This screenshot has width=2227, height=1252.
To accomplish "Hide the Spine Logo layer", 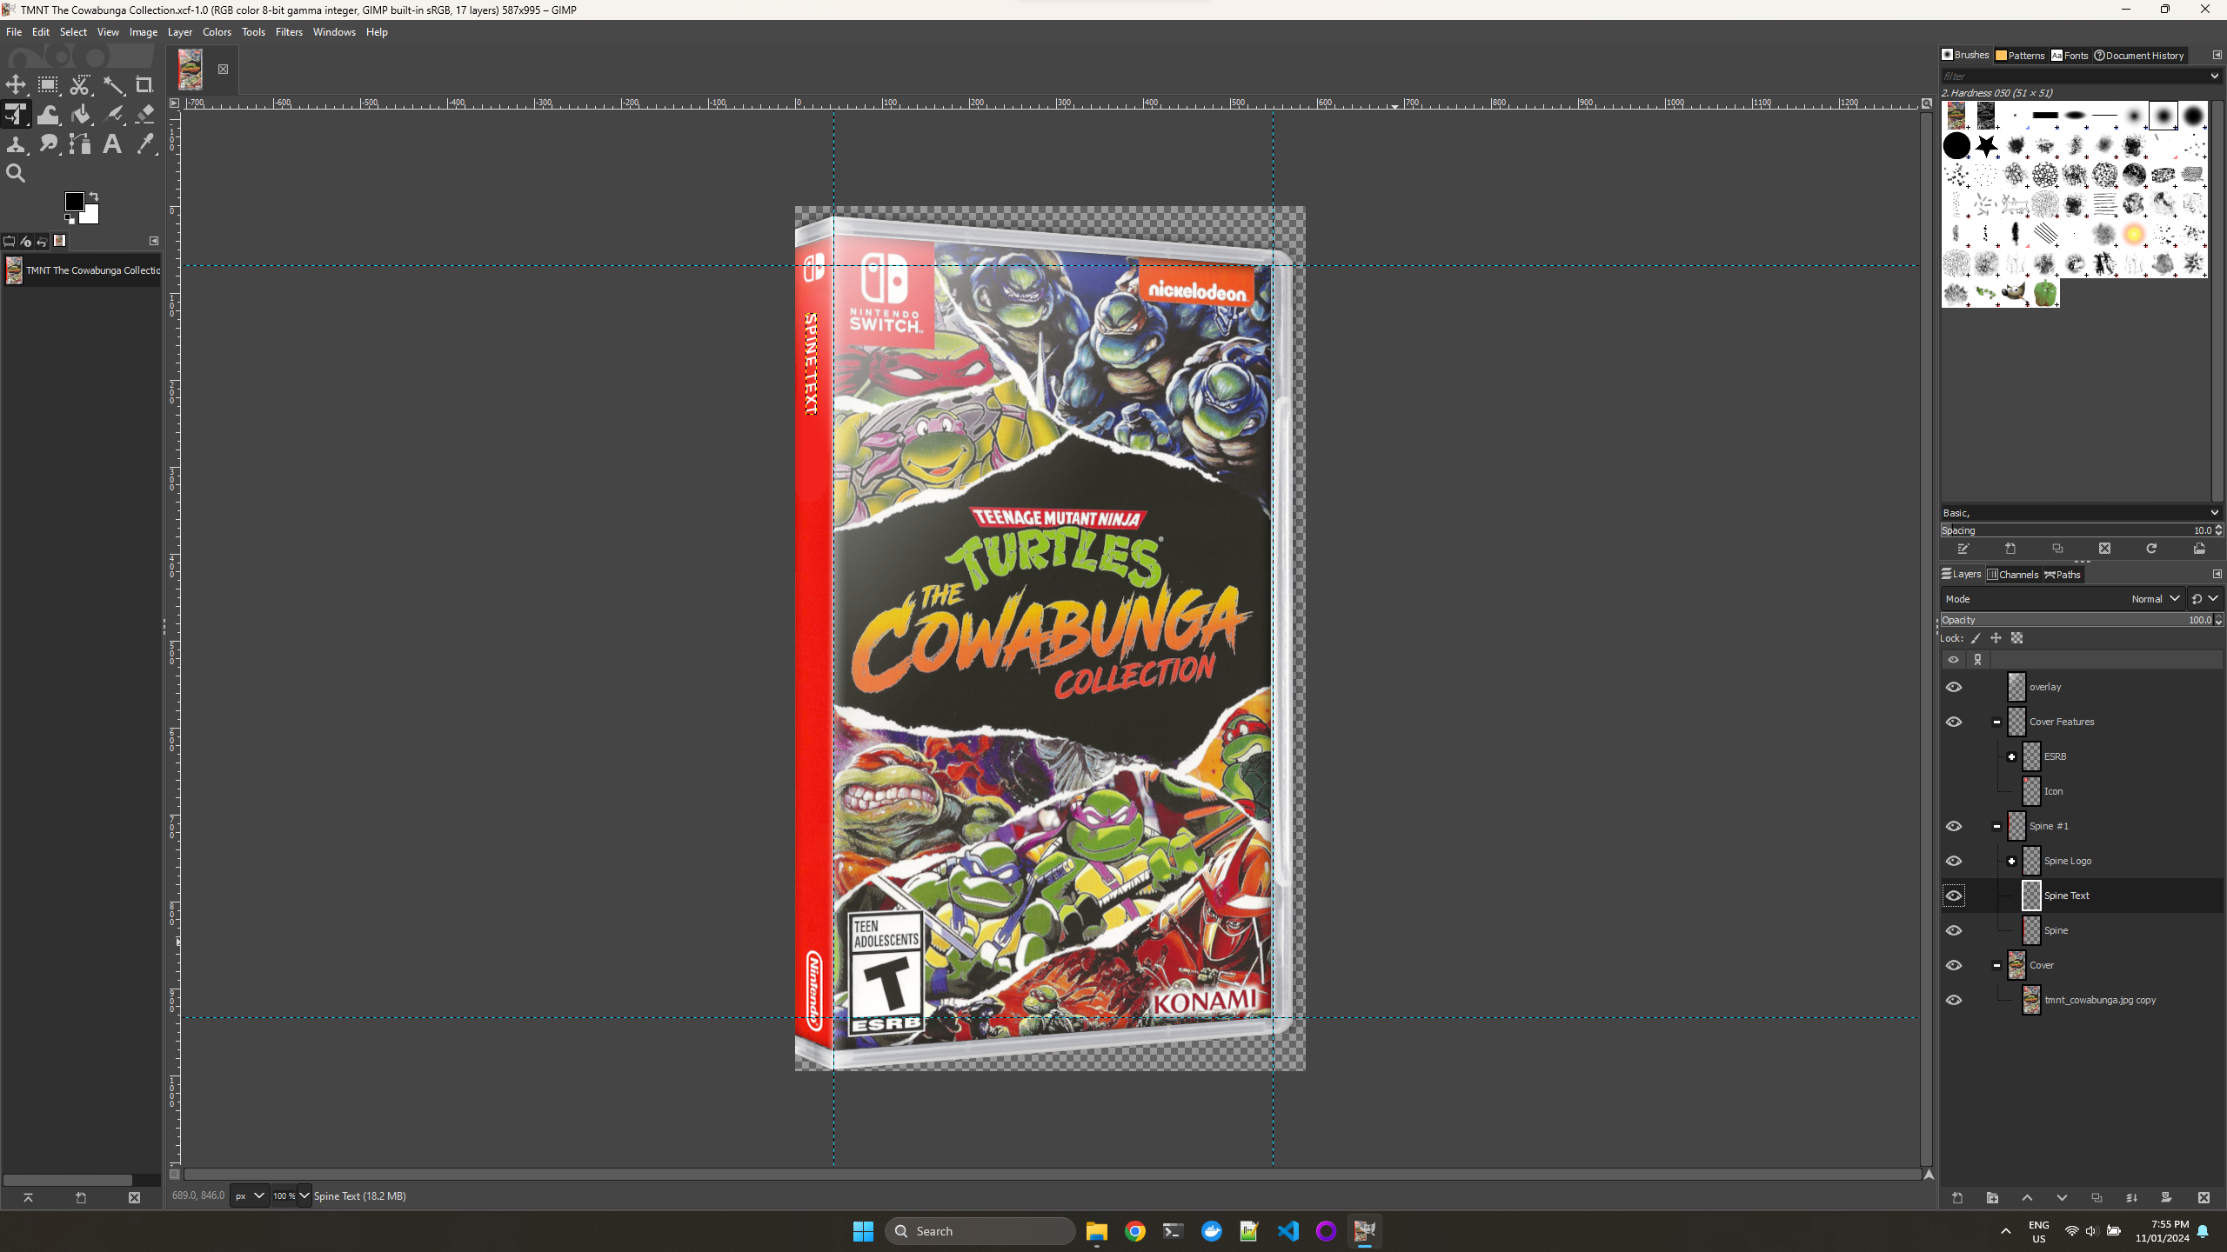I will [x=1954, y=861].
